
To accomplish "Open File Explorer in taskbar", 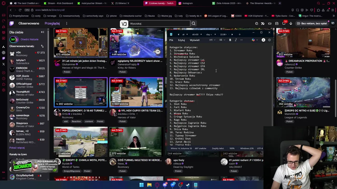I will (149, 185).
